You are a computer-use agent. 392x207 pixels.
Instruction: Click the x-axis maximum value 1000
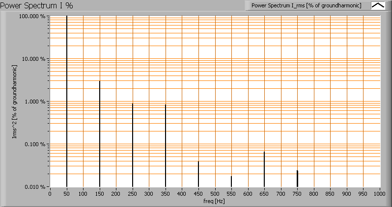[380, 193]
